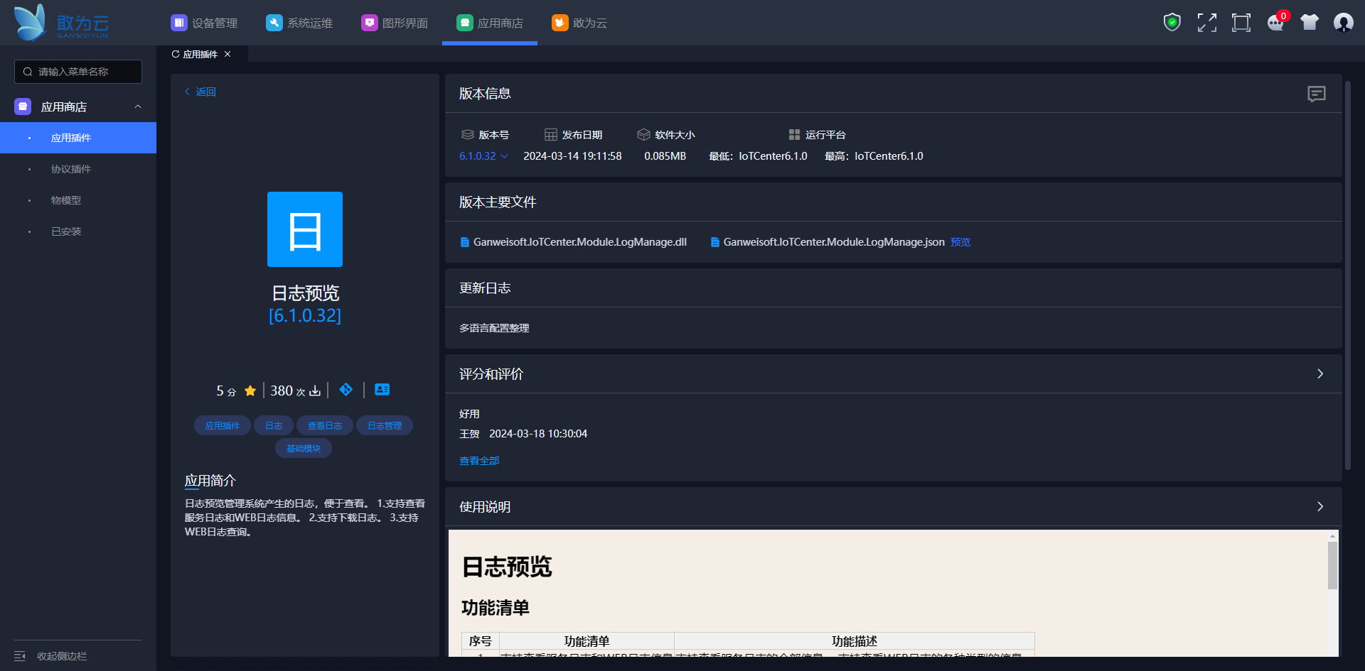Open the user profile avatar

[x=1343, y=23]
